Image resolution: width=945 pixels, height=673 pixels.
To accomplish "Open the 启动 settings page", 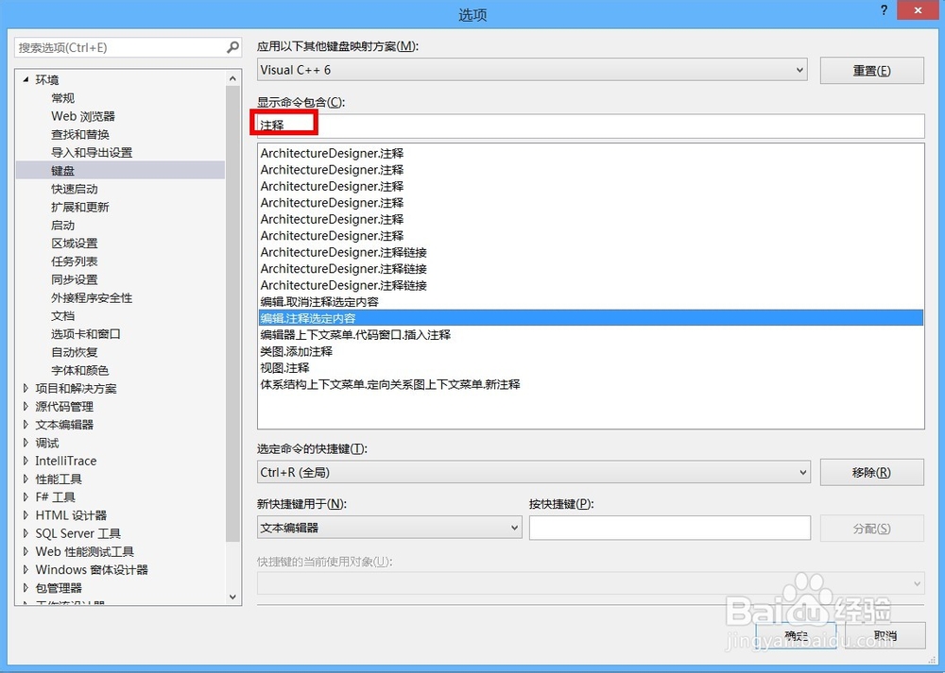I will (x=62, y=225).
